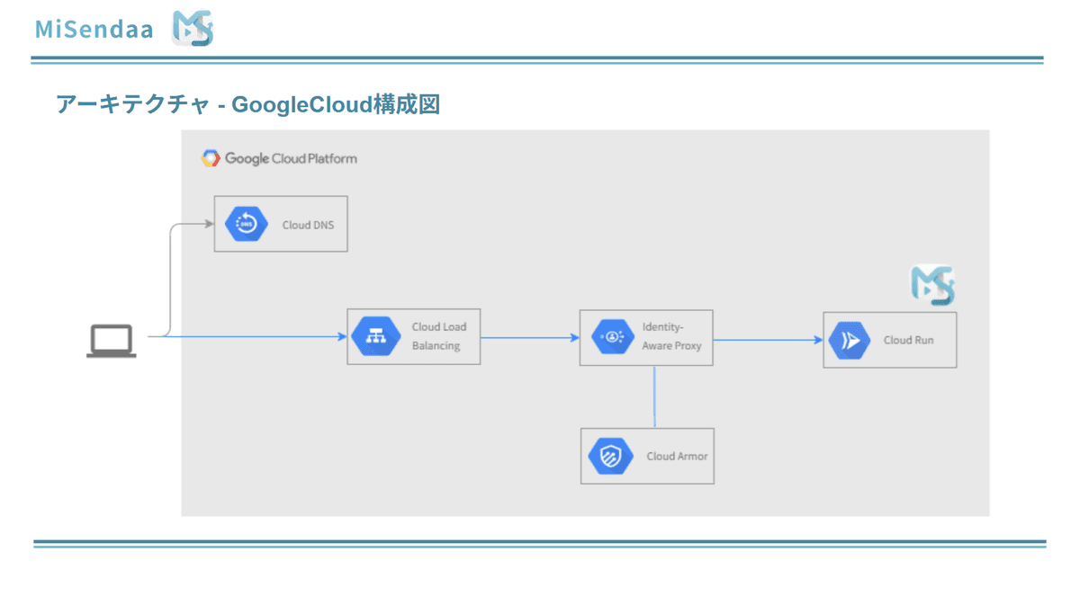Image resolution: width=1080 pixels, height=605 pixels.
Task: Click the MS logo beside the MiSendaa header
Action: [x=192, y=29]
